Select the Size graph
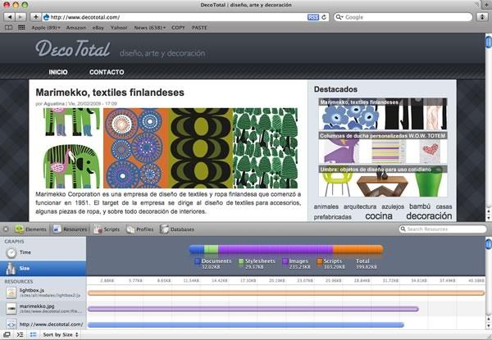 click(x=43, y=268)
